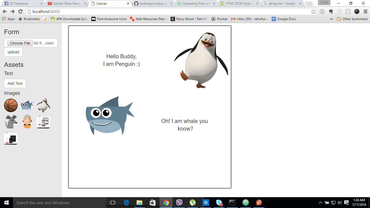Click the 'Assets' heading
370x208 pixels.
click(14, 65)
